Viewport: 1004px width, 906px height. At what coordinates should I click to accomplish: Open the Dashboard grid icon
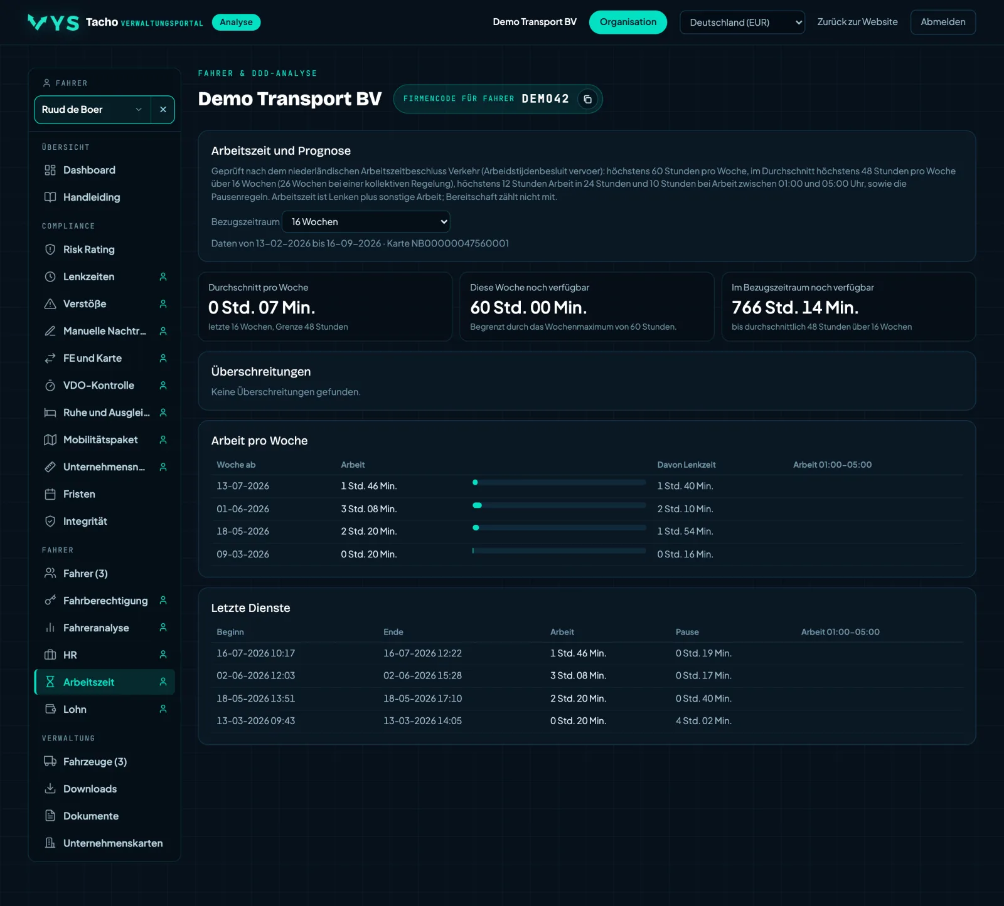50,170
